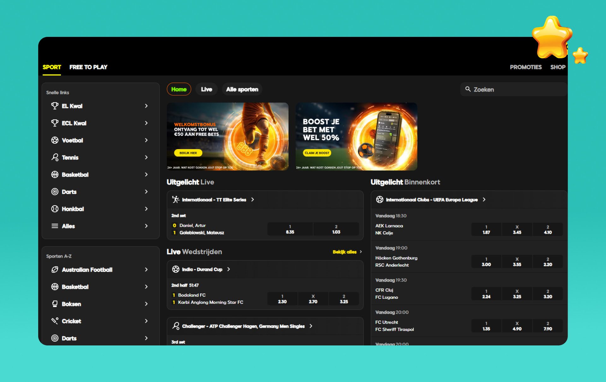Click the BEKIJK HIER welcome bonus button
The image size is (606, 382).
point(188,153)
